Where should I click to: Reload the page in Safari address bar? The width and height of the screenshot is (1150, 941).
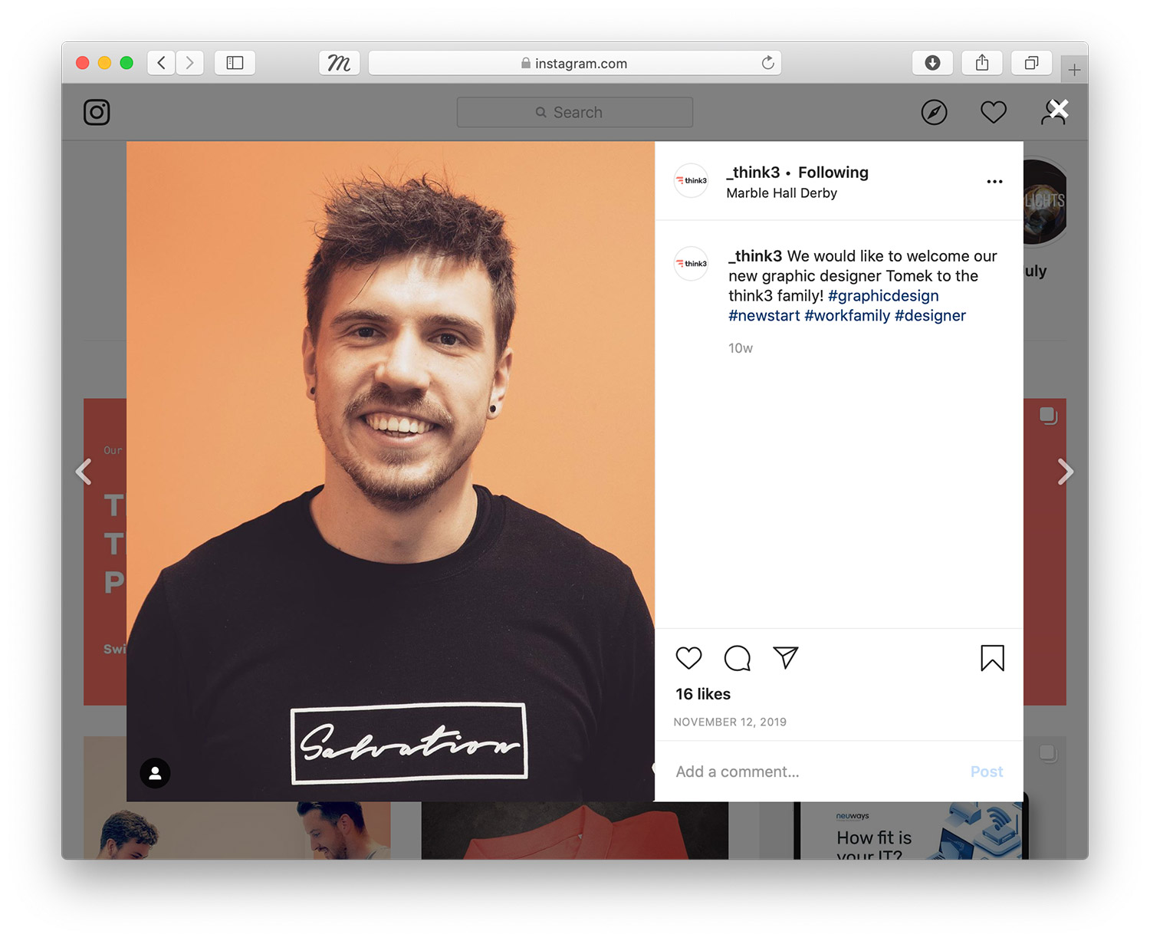tap(767, 63)
